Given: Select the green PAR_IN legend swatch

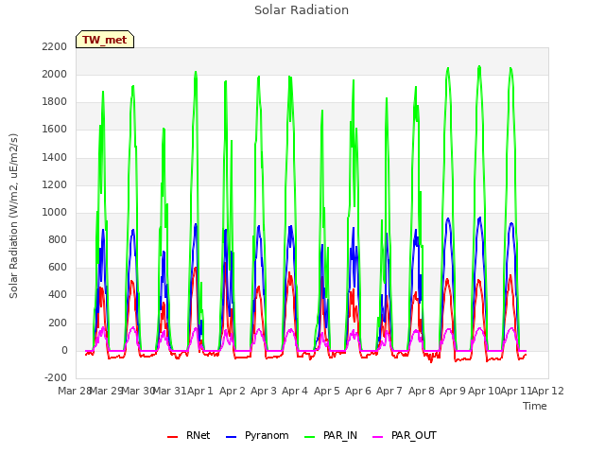Looking at the screenshot, I should [x=309, y=437].
